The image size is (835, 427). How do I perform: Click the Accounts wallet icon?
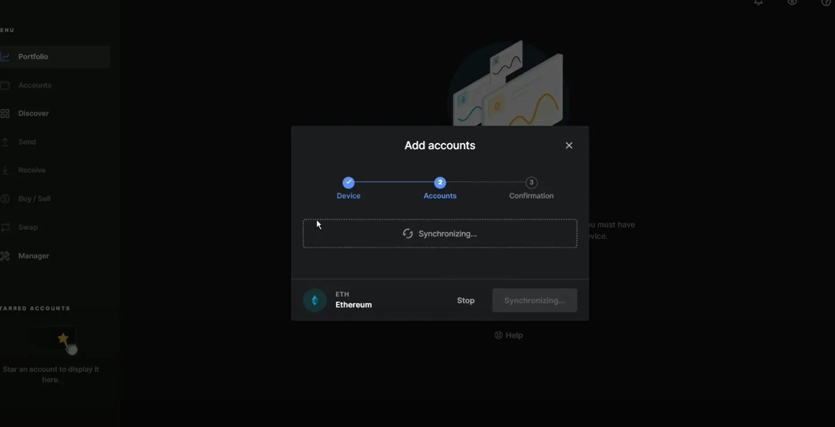click(x=5, y=85)
